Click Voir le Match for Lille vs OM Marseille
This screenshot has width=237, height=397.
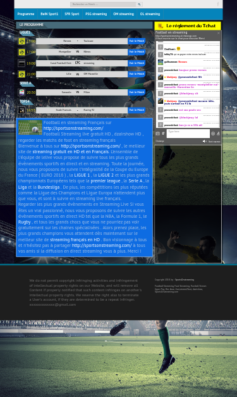coord(137,74)
